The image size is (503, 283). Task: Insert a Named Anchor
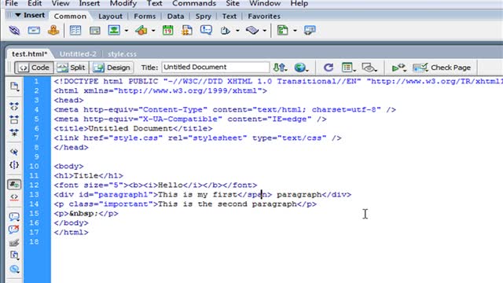tap(53, 31)
